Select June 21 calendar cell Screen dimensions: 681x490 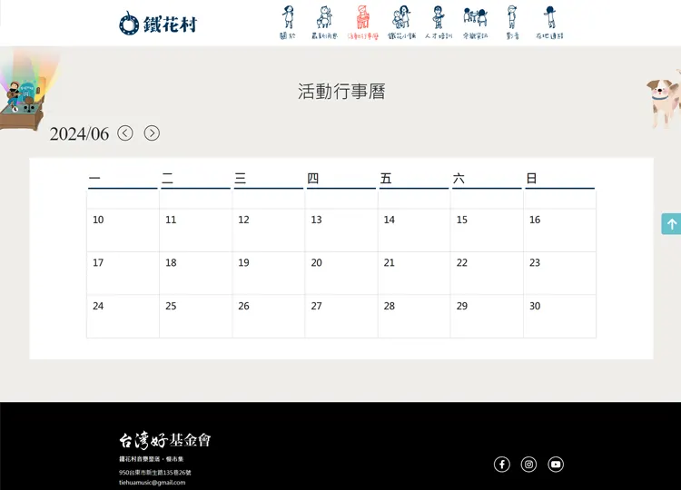coord(414,273)
